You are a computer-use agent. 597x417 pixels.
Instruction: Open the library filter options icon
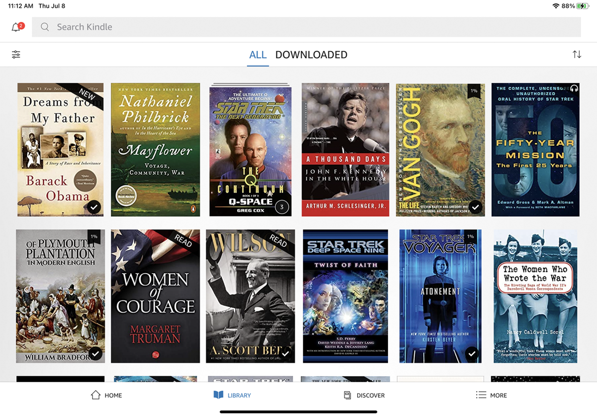pyautogui.click(x=16, y=55)
